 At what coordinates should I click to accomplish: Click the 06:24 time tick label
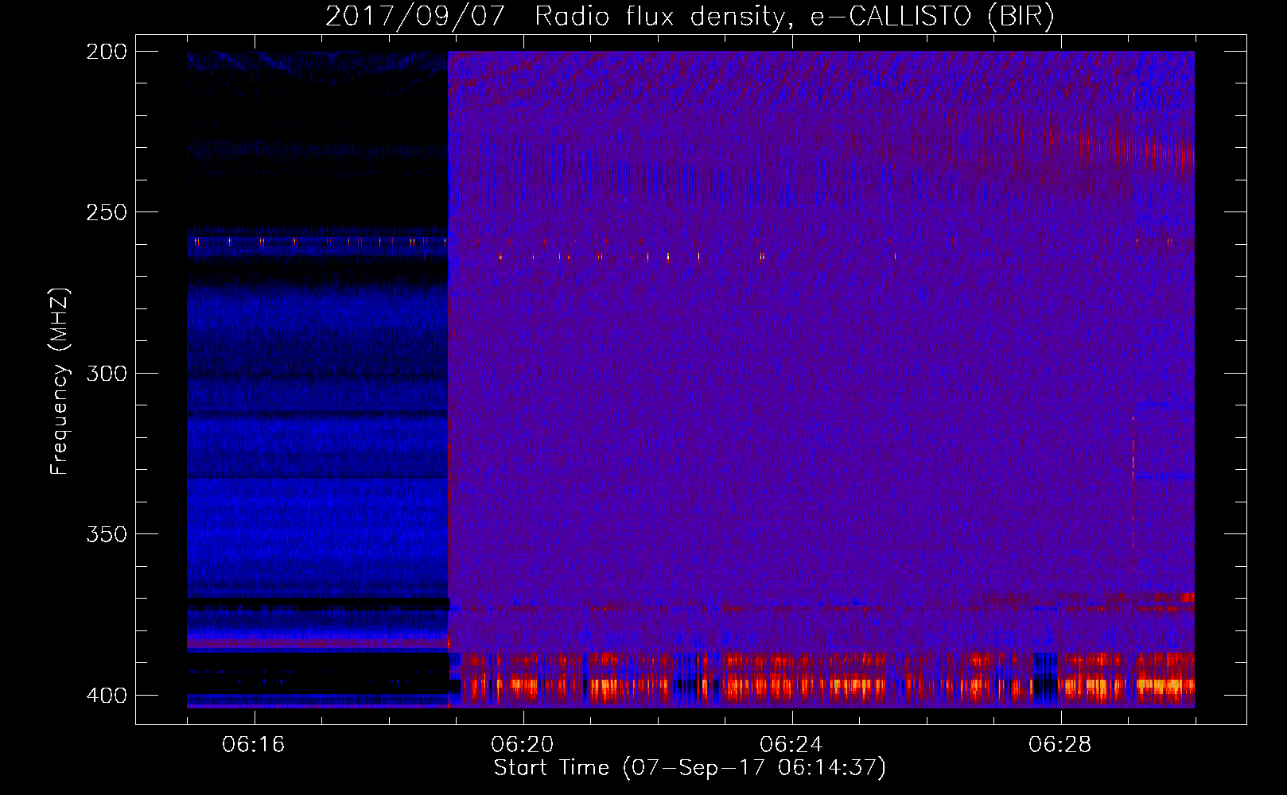coord(791,744)
